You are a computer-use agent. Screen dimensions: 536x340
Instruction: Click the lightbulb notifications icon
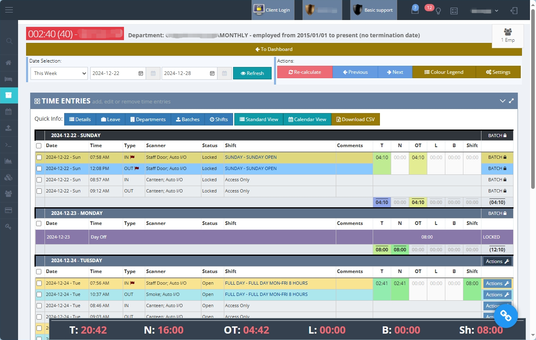[x=439, y=11]
